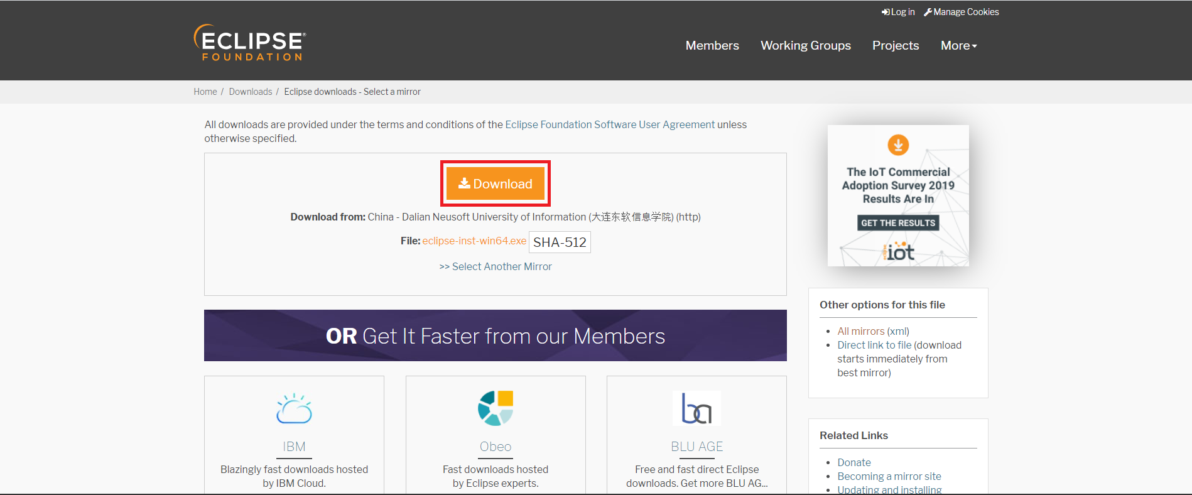Image resolution: width=1192 pixels, height=495 pixels.
Task: Click the 'Related Links' heading
Action: pos(853,435)
